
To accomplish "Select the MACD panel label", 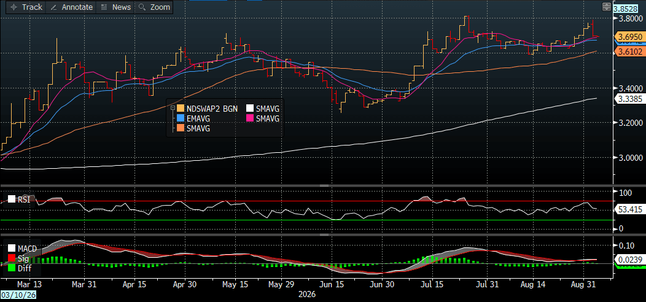I will click(x=27, y=249).
